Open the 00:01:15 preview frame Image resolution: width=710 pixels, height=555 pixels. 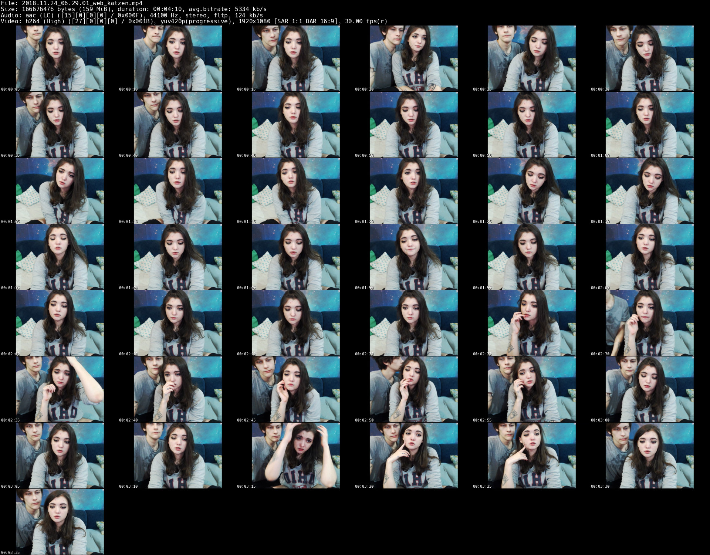point(296,191)
